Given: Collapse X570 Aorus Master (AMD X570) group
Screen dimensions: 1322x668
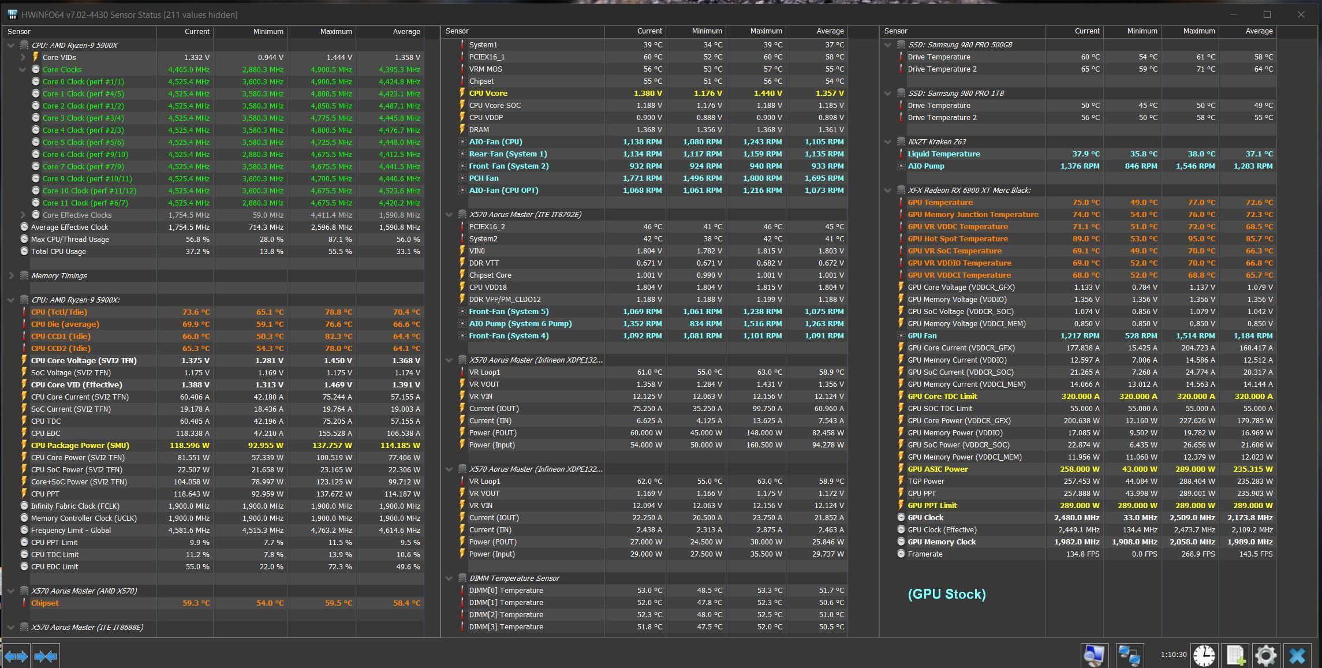Looking at the screenshot, I should pos(11,591).
